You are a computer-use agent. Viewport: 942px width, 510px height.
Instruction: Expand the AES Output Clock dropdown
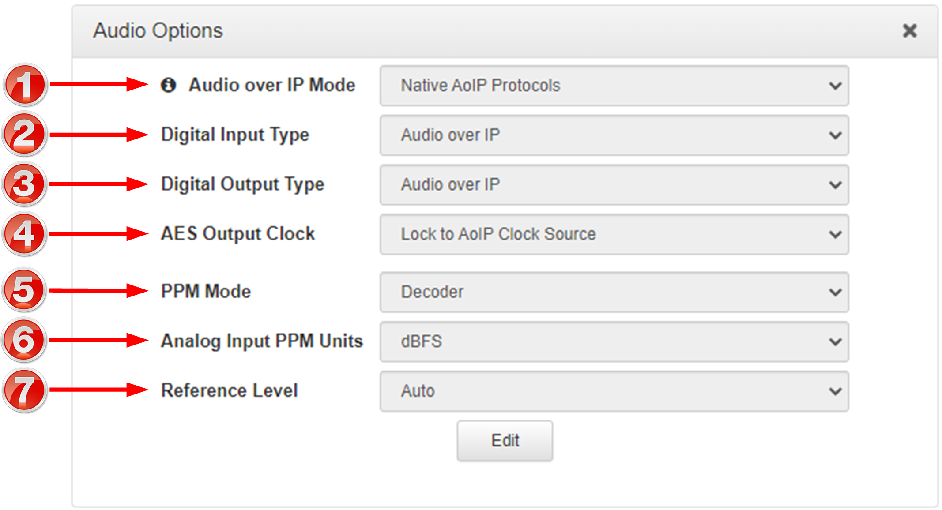coord(614,234)
